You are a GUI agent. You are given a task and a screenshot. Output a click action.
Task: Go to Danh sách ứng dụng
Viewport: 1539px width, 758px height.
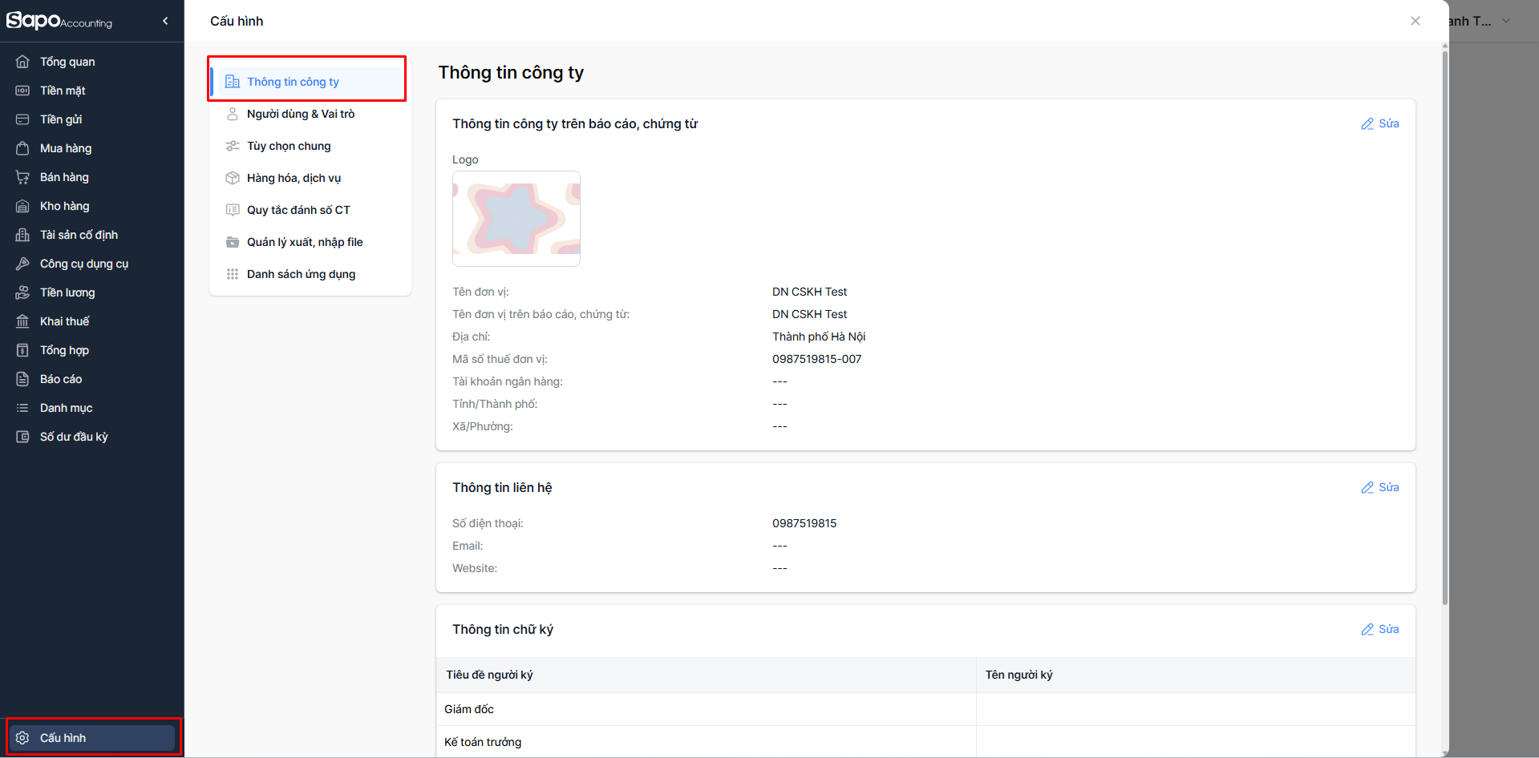301,274
